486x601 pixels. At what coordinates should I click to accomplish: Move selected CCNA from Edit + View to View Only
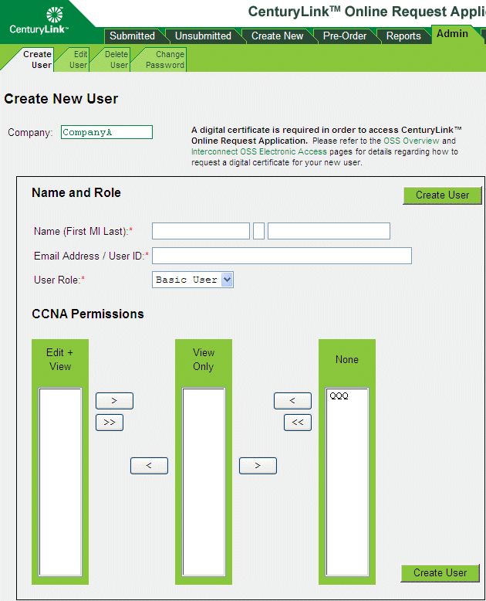tap(114, 401)
